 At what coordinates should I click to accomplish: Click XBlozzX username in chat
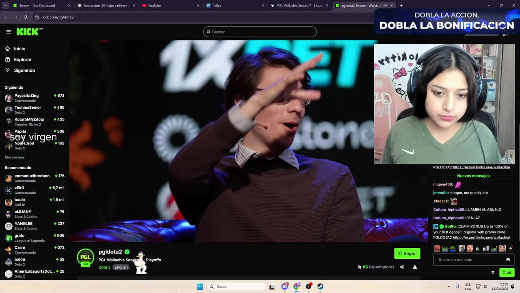(x=441, y=201)
